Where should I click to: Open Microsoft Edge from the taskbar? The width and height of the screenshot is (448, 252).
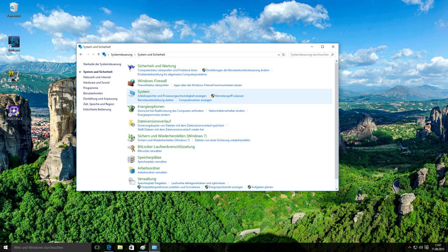click(x=109, y=247)
